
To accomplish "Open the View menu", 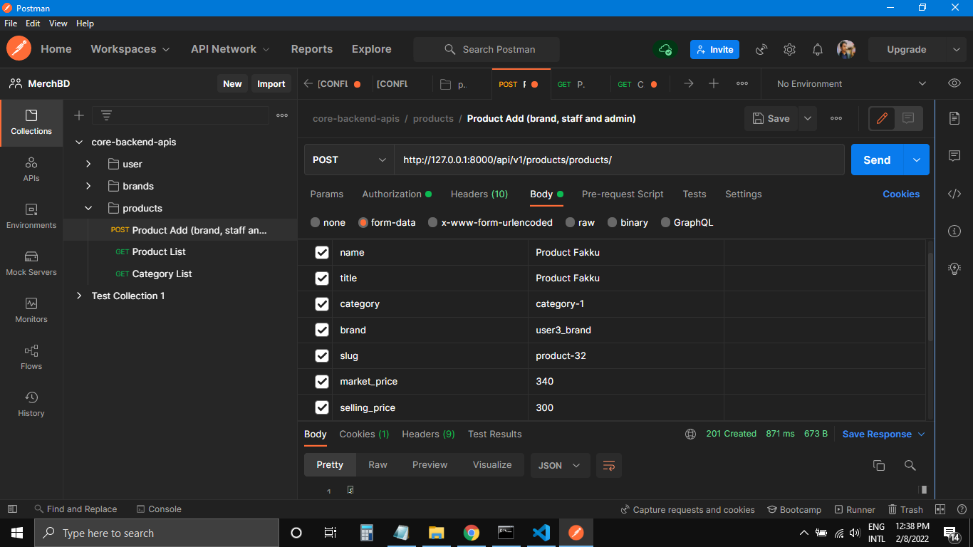I will pyautogui.click(x=58, y=24).
